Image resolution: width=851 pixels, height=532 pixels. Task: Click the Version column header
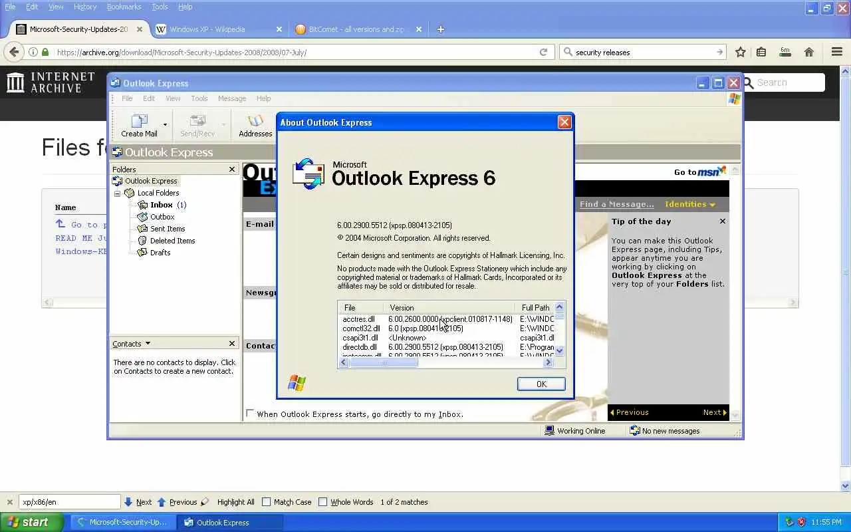449,308
